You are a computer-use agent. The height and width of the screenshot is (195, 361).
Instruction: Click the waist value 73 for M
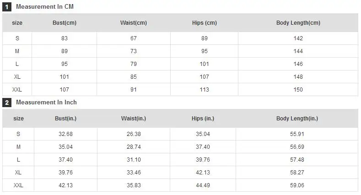click(x=134, y=51)
